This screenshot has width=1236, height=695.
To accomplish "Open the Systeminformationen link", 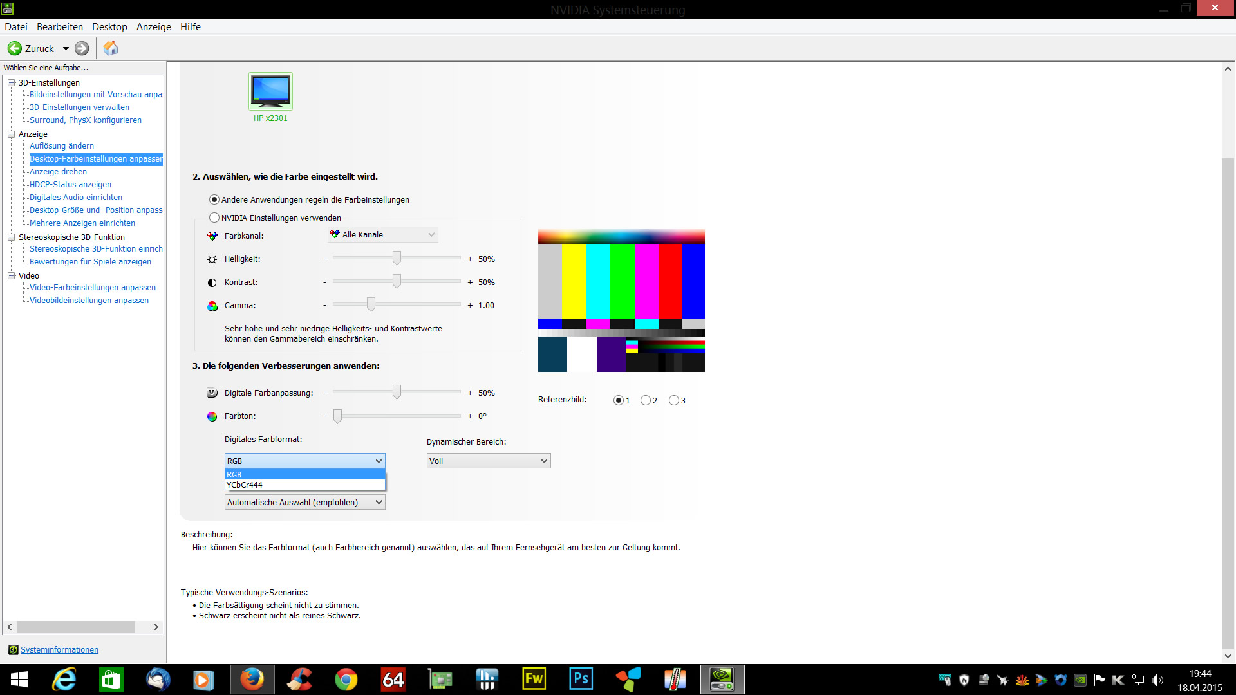I will (x=59, y=649).
